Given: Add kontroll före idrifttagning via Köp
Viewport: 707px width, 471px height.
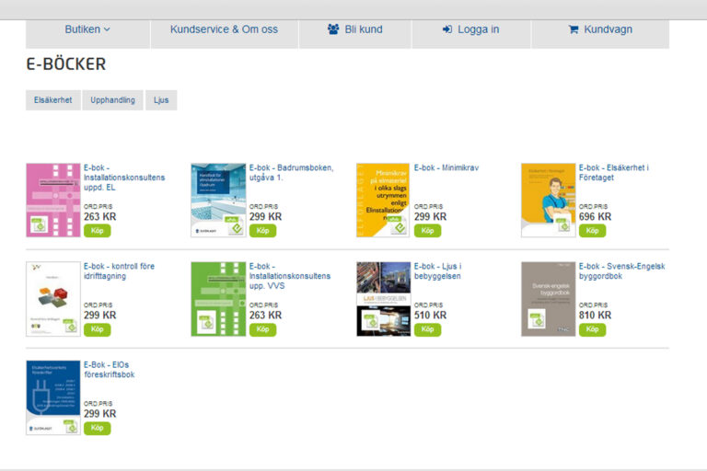Looking at the screenshot, I should (x=97, y=329).
